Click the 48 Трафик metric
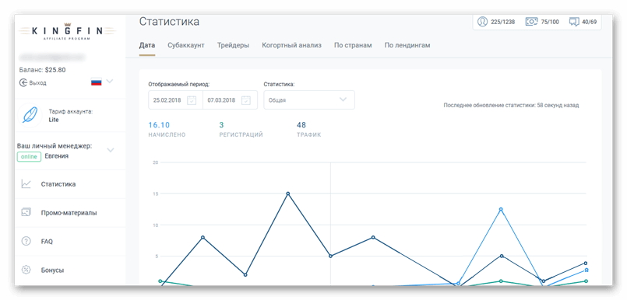 308,130
